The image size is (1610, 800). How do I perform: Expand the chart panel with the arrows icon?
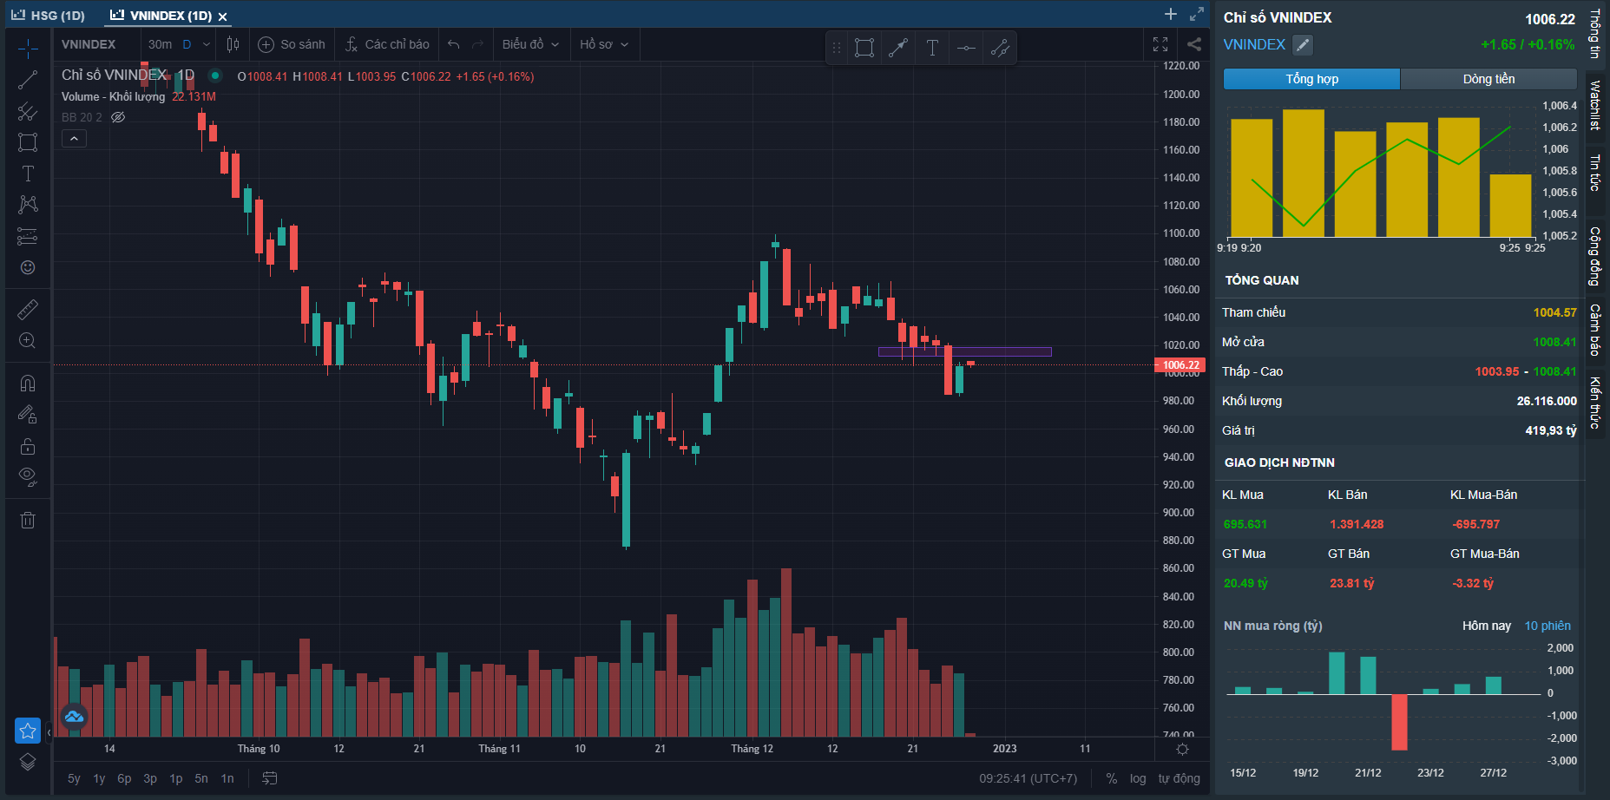tap(1197, 14)
